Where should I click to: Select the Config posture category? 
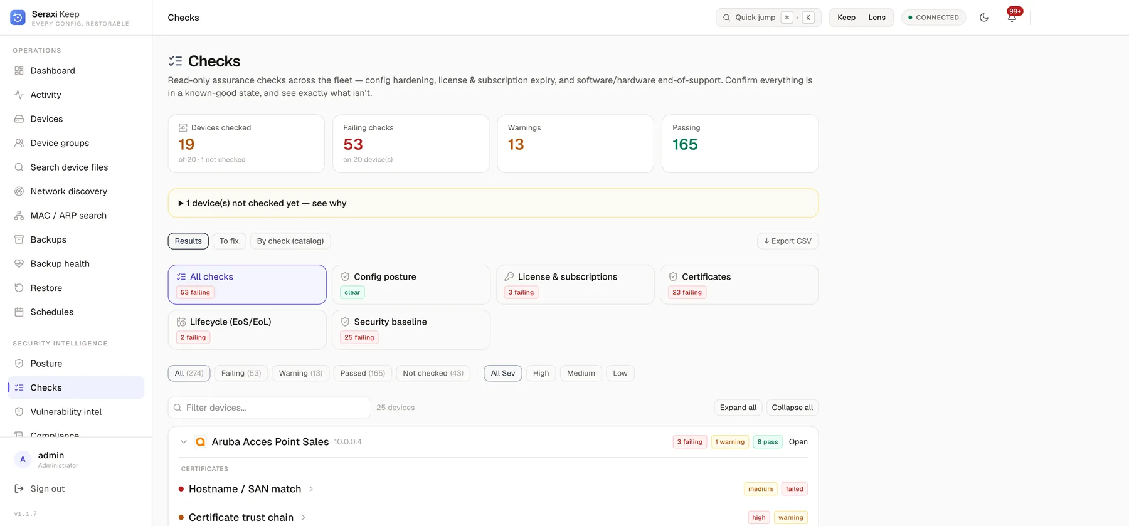(411, 285)
